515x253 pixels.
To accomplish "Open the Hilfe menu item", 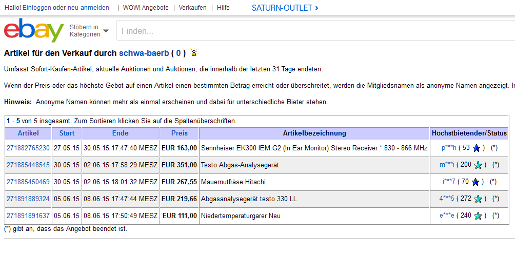I will pyautogui.click(x=223, y=8).
